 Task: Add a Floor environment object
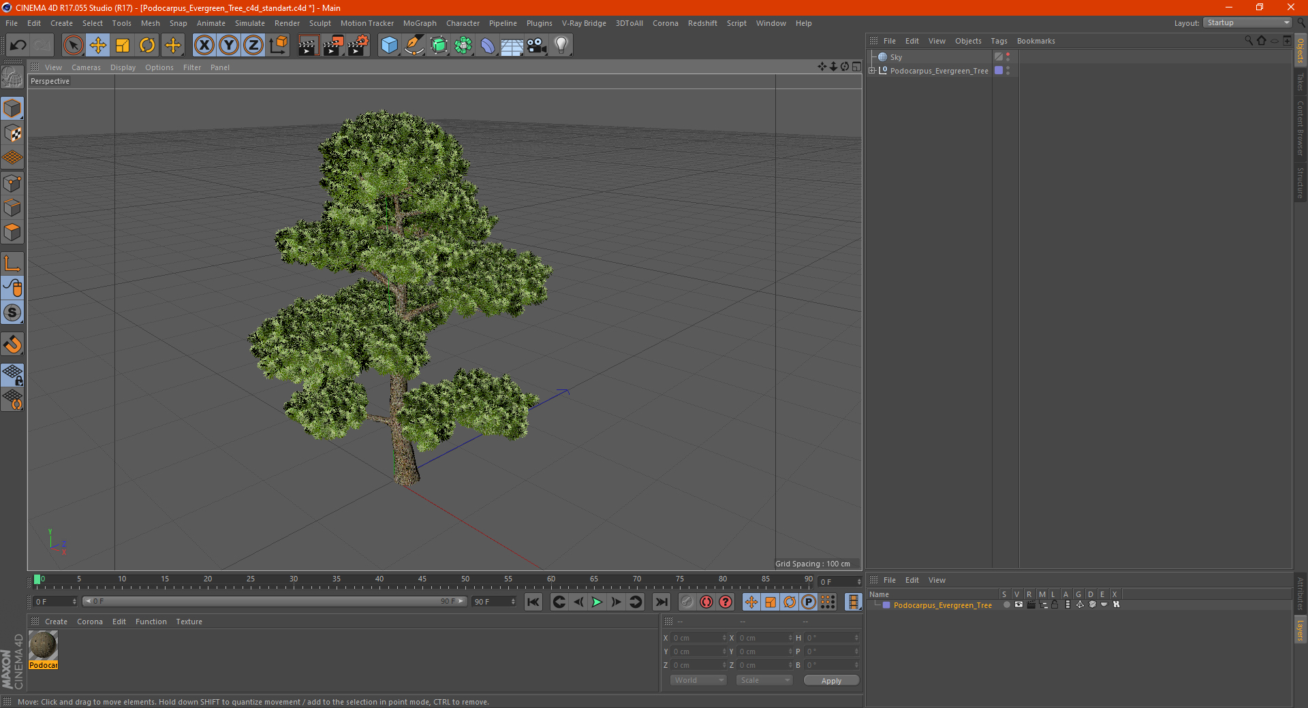click(512, 46)
